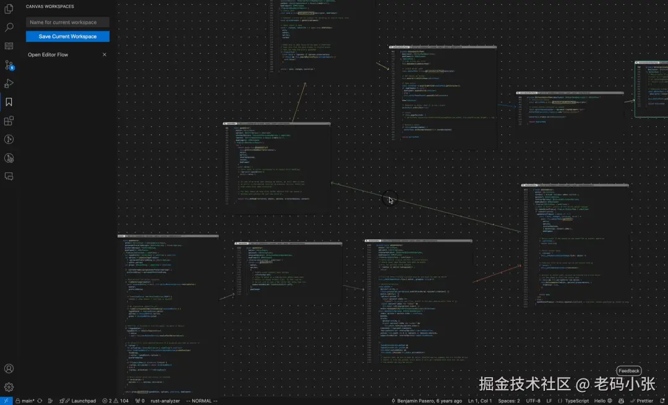Open the Run and Debug view

pos(9,83)
